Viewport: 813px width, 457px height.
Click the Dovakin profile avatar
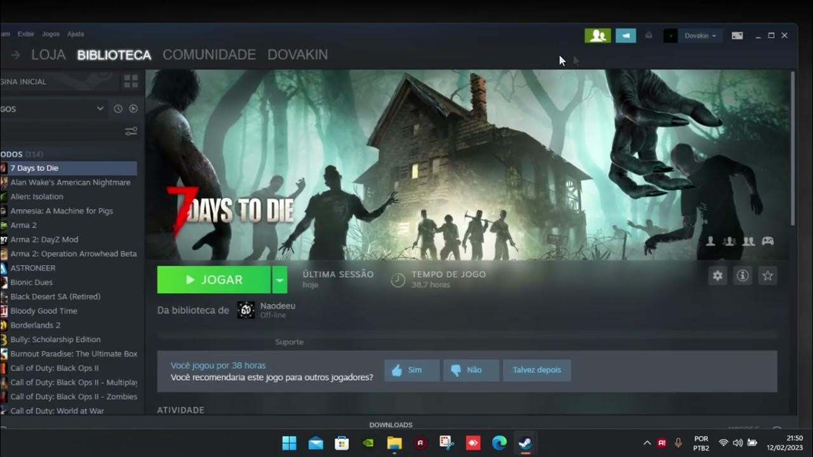670,36
